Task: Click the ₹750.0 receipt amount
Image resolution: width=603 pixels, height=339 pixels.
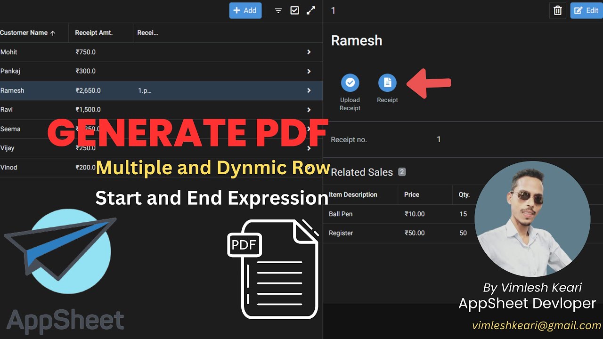Action: click(86, 52)
